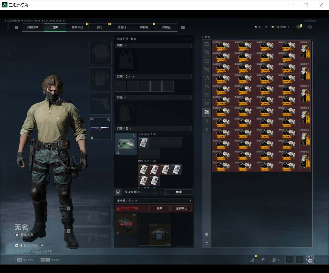Switch to the 开始游戏 tab

[x=33, y=27]
